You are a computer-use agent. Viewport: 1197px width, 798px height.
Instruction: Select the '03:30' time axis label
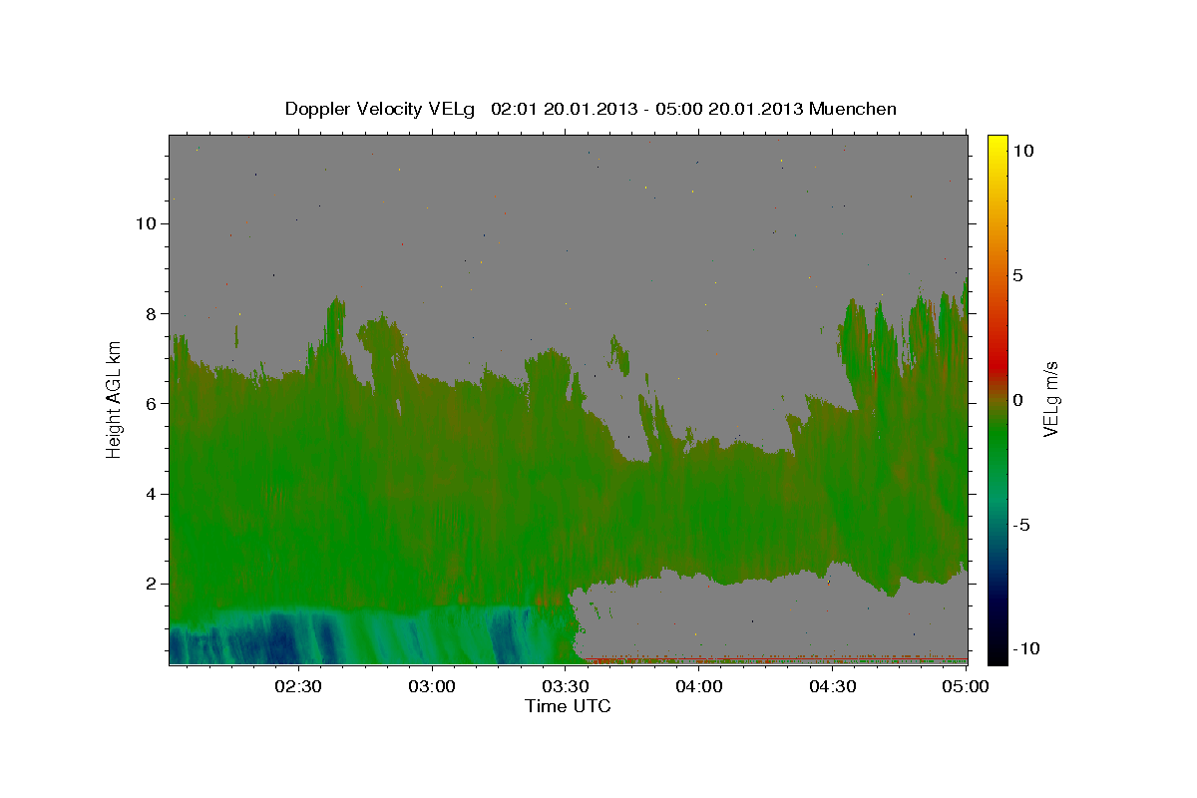click(x=566, y=686)
